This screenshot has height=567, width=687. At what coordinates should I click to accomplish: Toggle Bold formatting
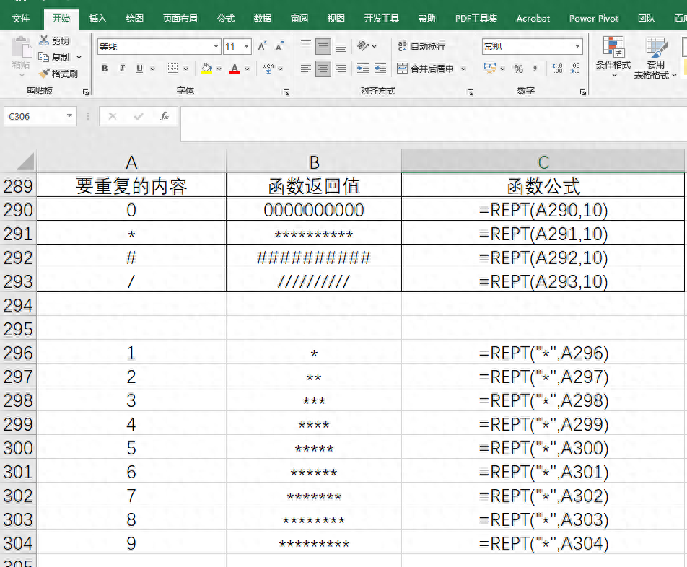pos(105,69)
